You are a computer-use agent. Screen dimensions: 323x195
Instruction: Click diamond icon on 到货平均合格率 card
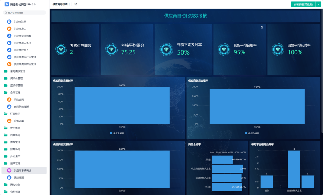tap(224, 49)
